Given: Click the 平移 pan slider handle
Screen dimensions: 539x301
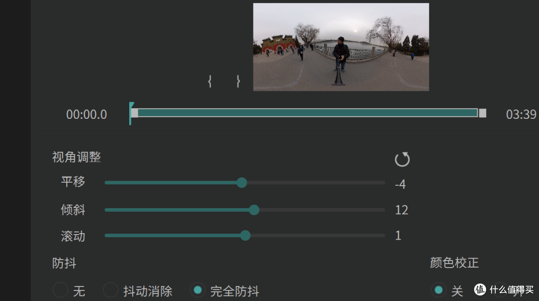Looking at the screenshot, I should (x=242, y=183).
